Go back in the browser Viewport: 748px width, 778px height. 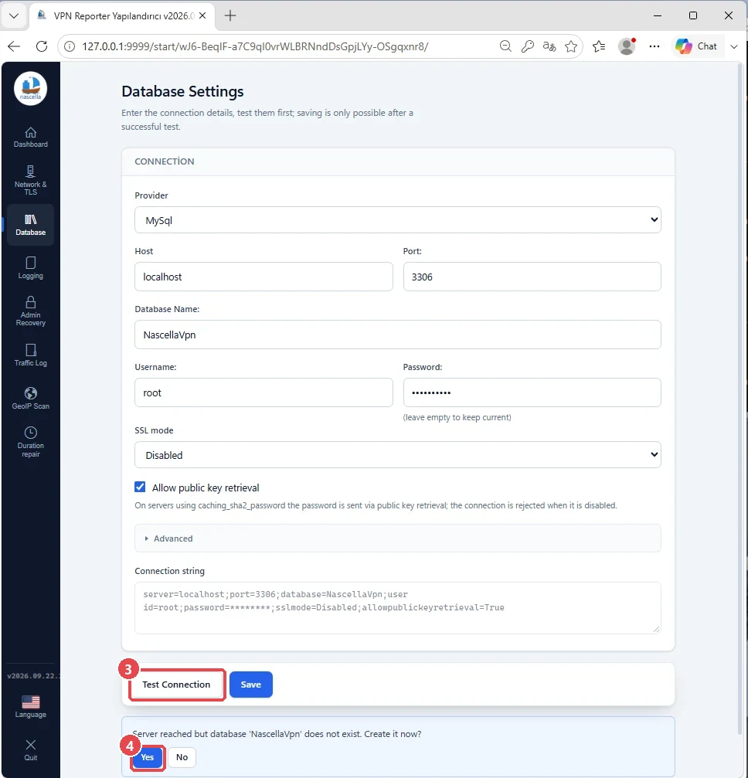click(14, 46)
